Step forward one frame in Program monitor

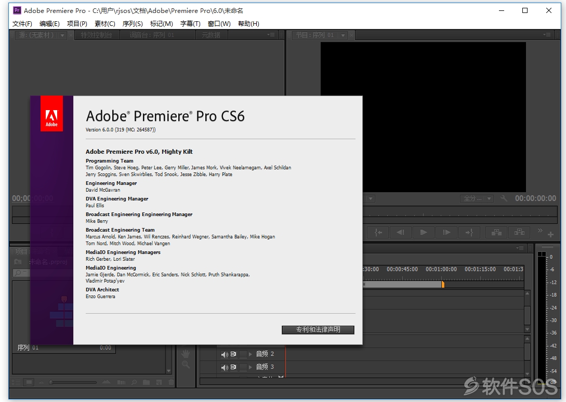(446, 232)
